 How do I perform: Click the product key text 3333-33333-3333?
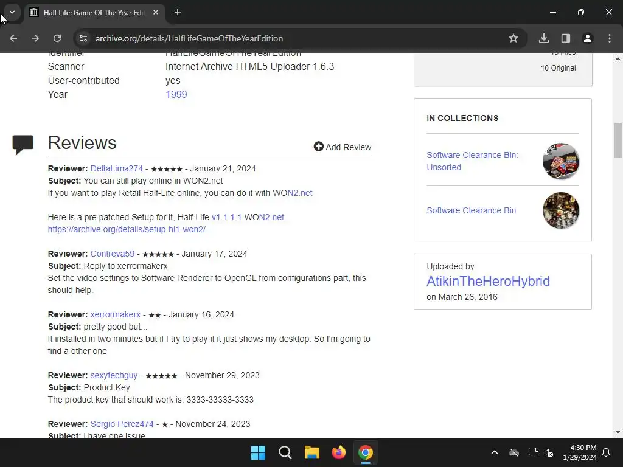(x=220, y=400)
